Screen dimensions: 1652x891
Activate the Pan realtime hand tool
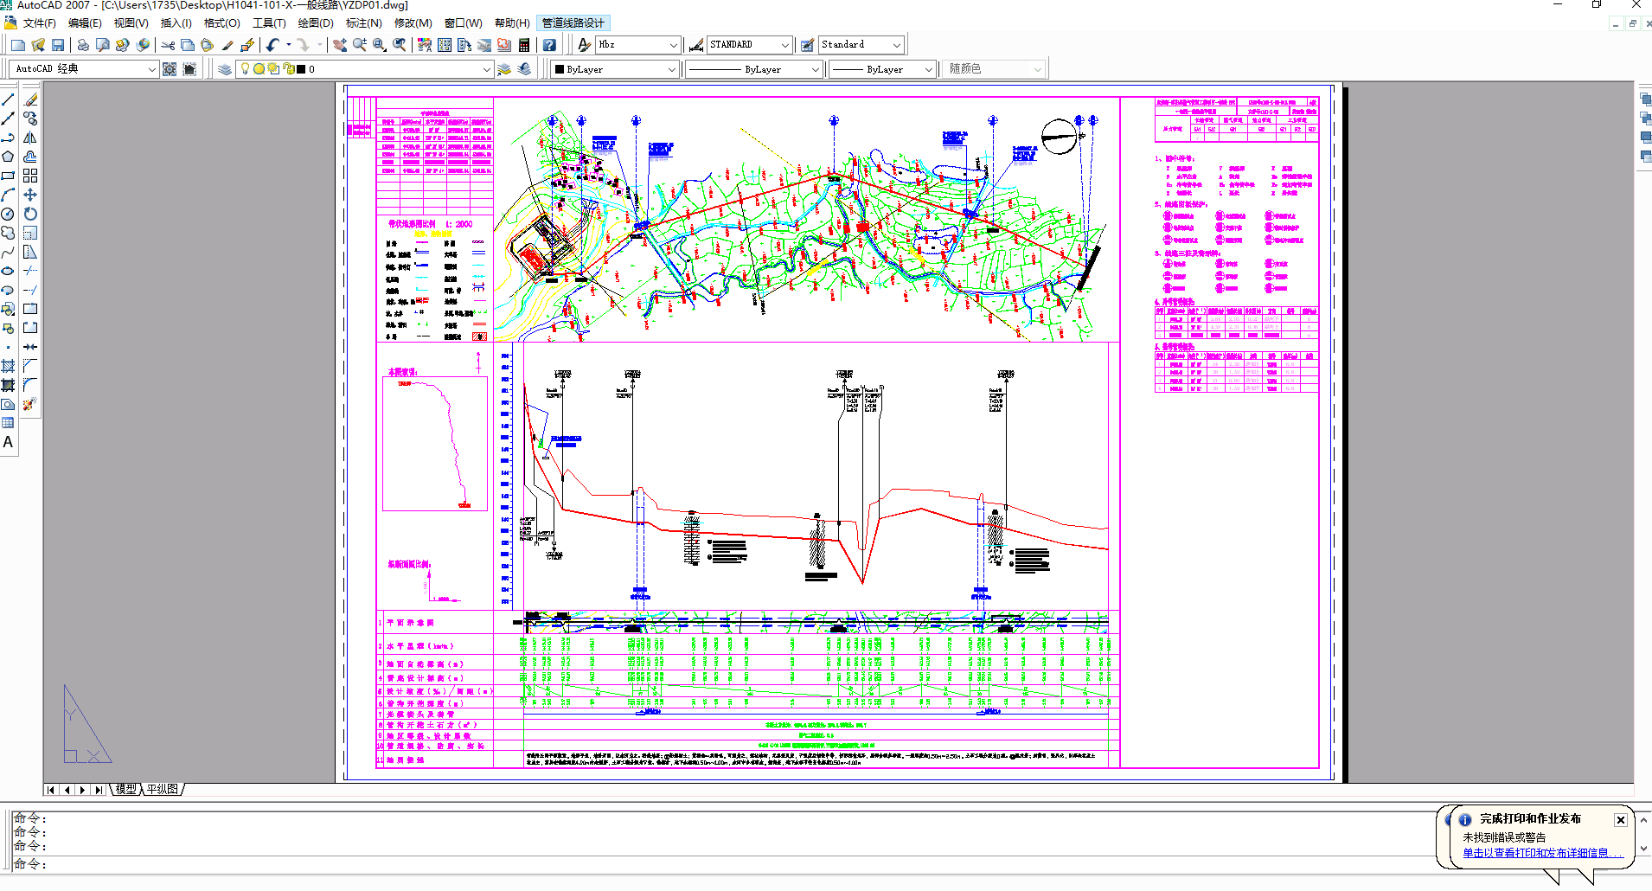click(x=340, y=45)
